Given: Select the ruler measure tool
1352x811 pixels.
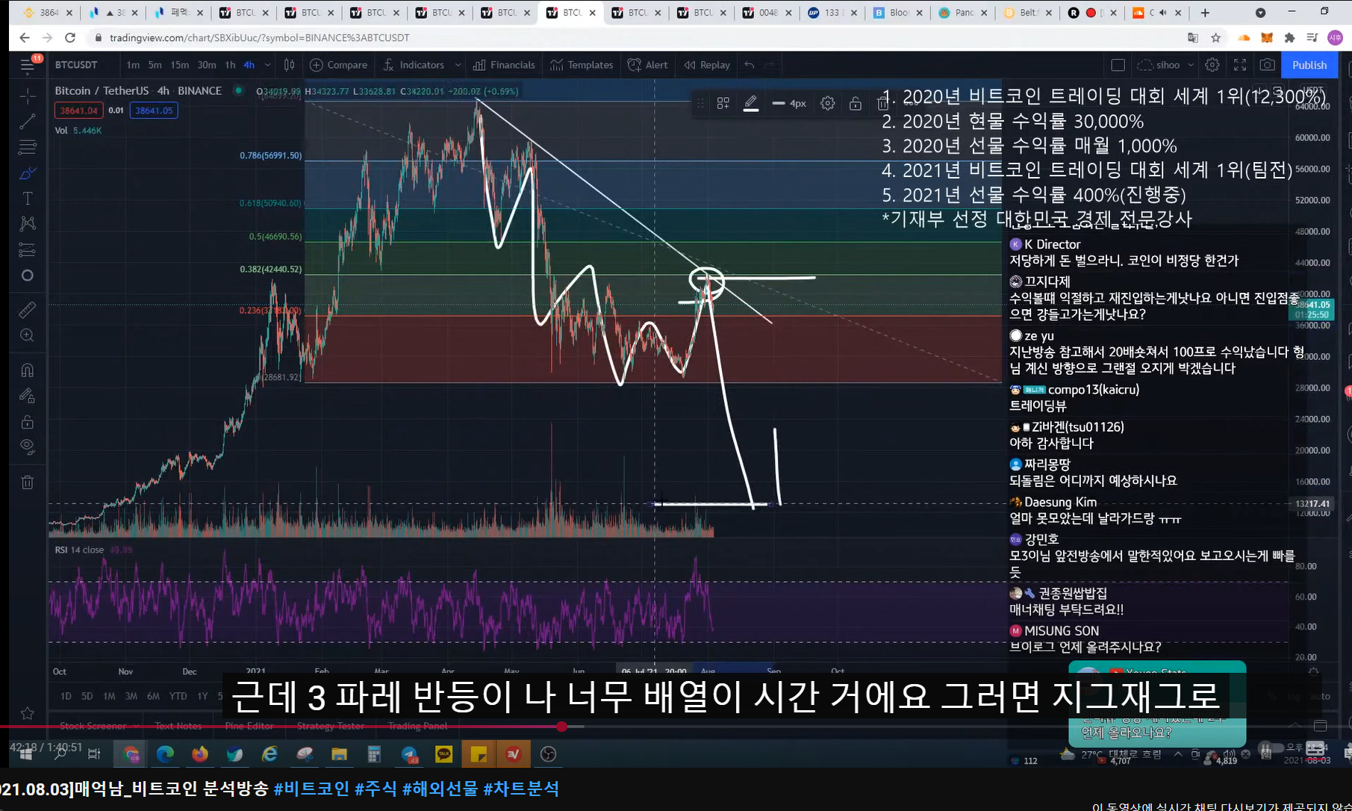Looking at the screenshot, I should (28, 309).
